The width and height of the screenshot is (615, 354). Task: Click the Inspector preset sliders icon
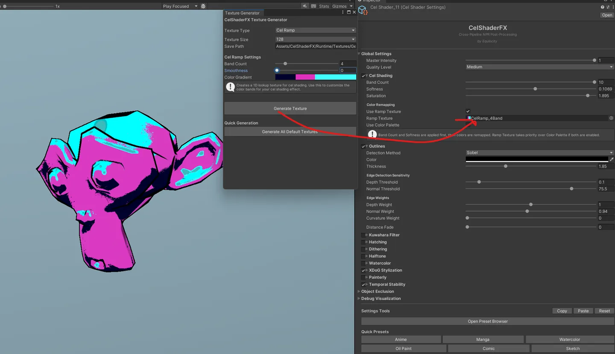coord(607,7)
